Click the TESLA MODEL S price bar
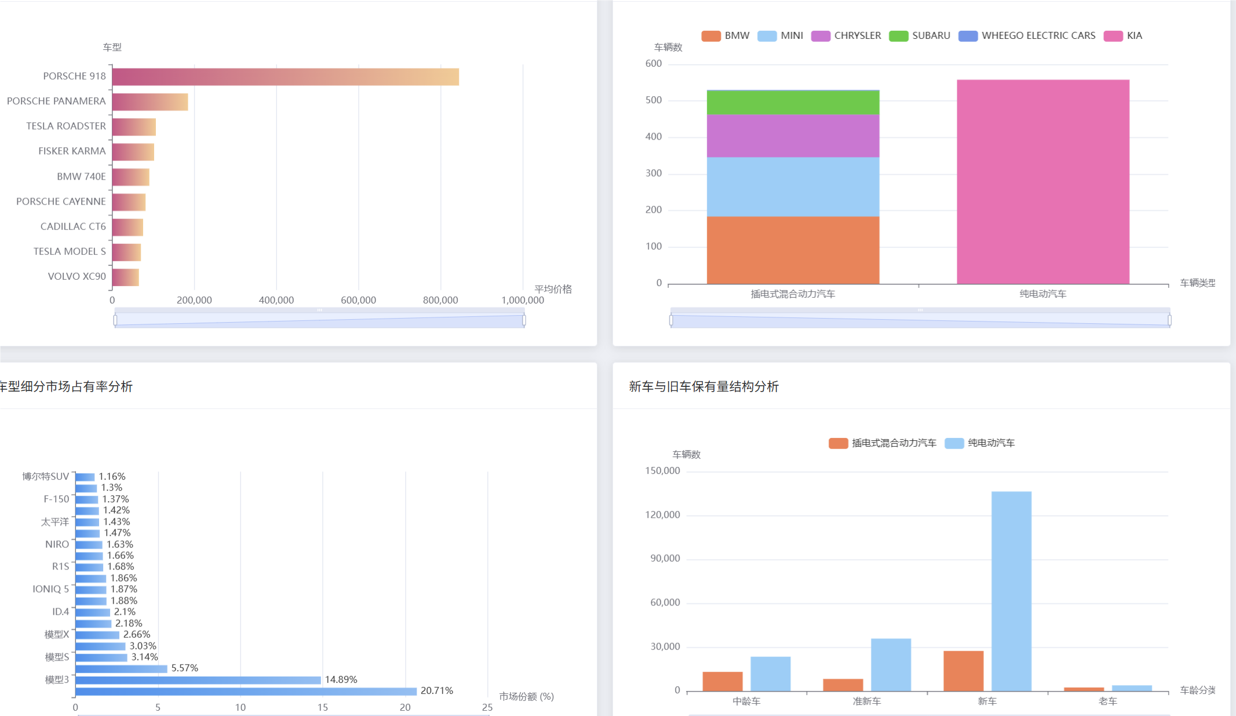1236x716 pixels. point(126,252)
